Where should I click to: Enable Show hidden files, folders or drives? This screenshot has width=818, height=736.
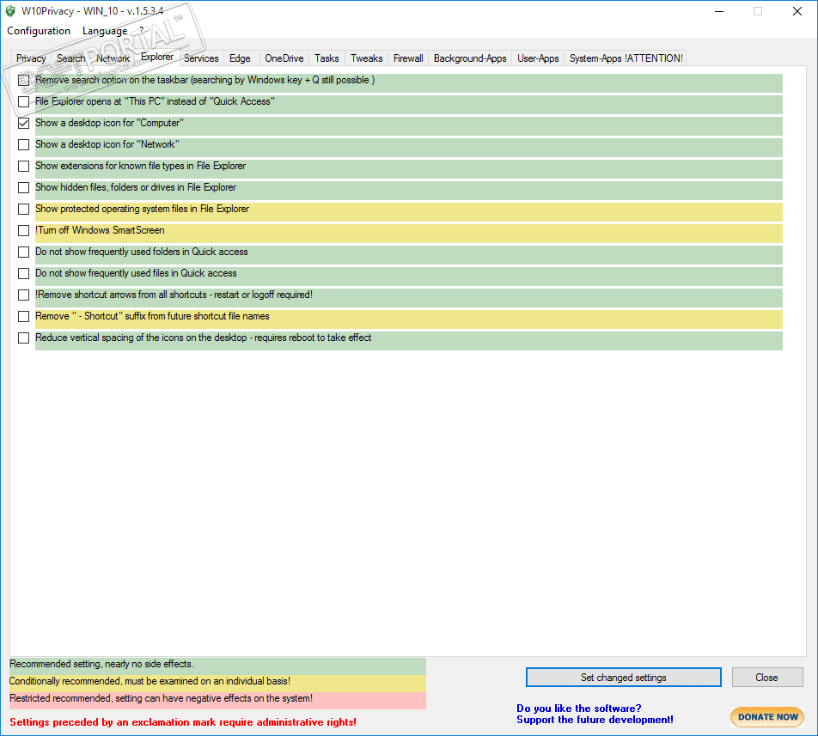pos(23,187)
